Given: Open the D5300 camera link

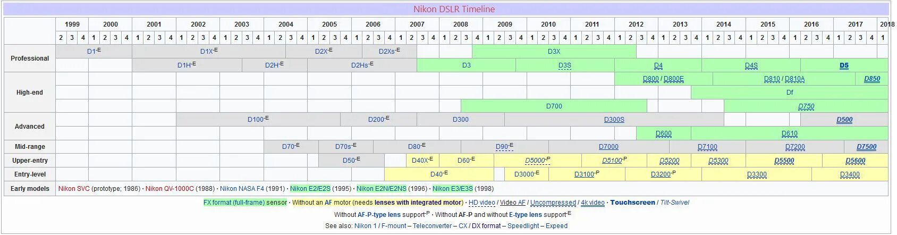Looking at the screenshot, I should pos(718,161).
